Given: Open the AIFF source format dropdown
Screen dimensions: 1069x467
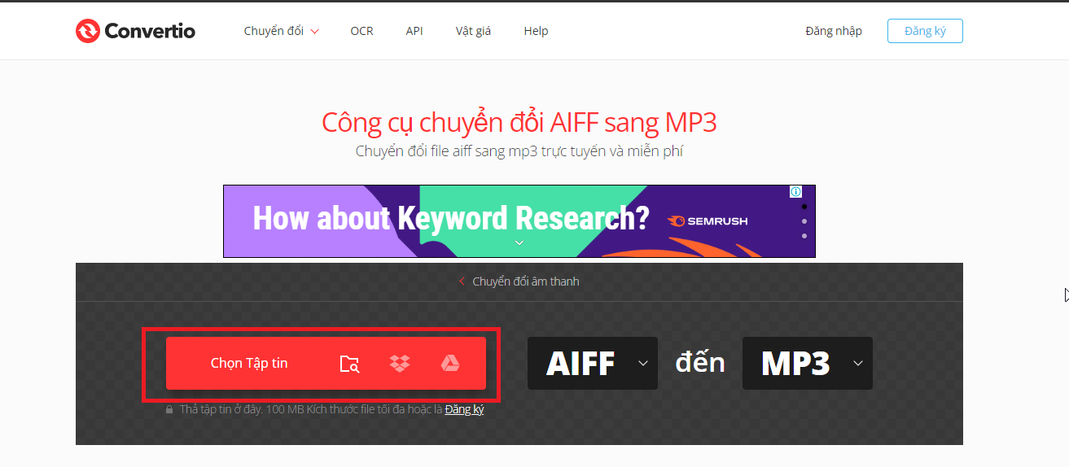Looking at the screenshot, I should point(593,363).
